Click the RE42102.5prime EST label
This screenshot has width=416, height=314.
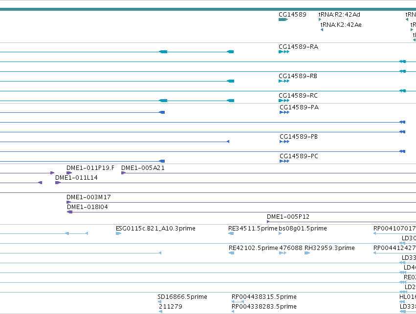pos(253,248)
